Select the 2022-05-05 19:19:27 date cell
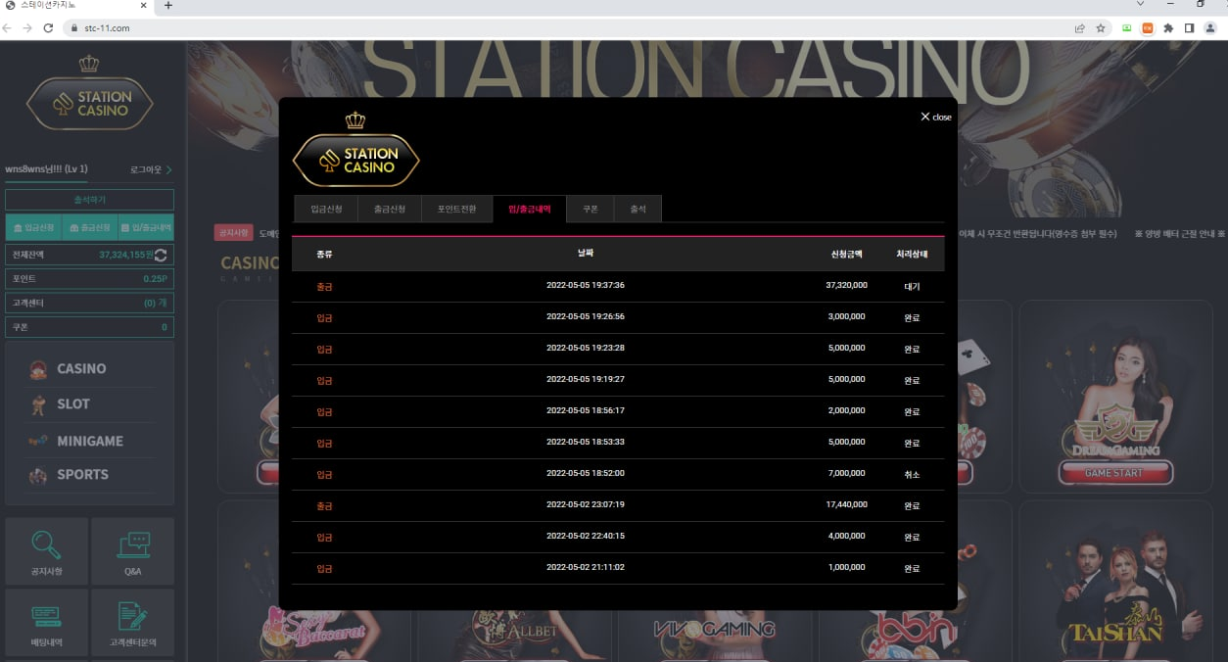The height and width of the screenshot is (662, 1228). pos(585,380)
